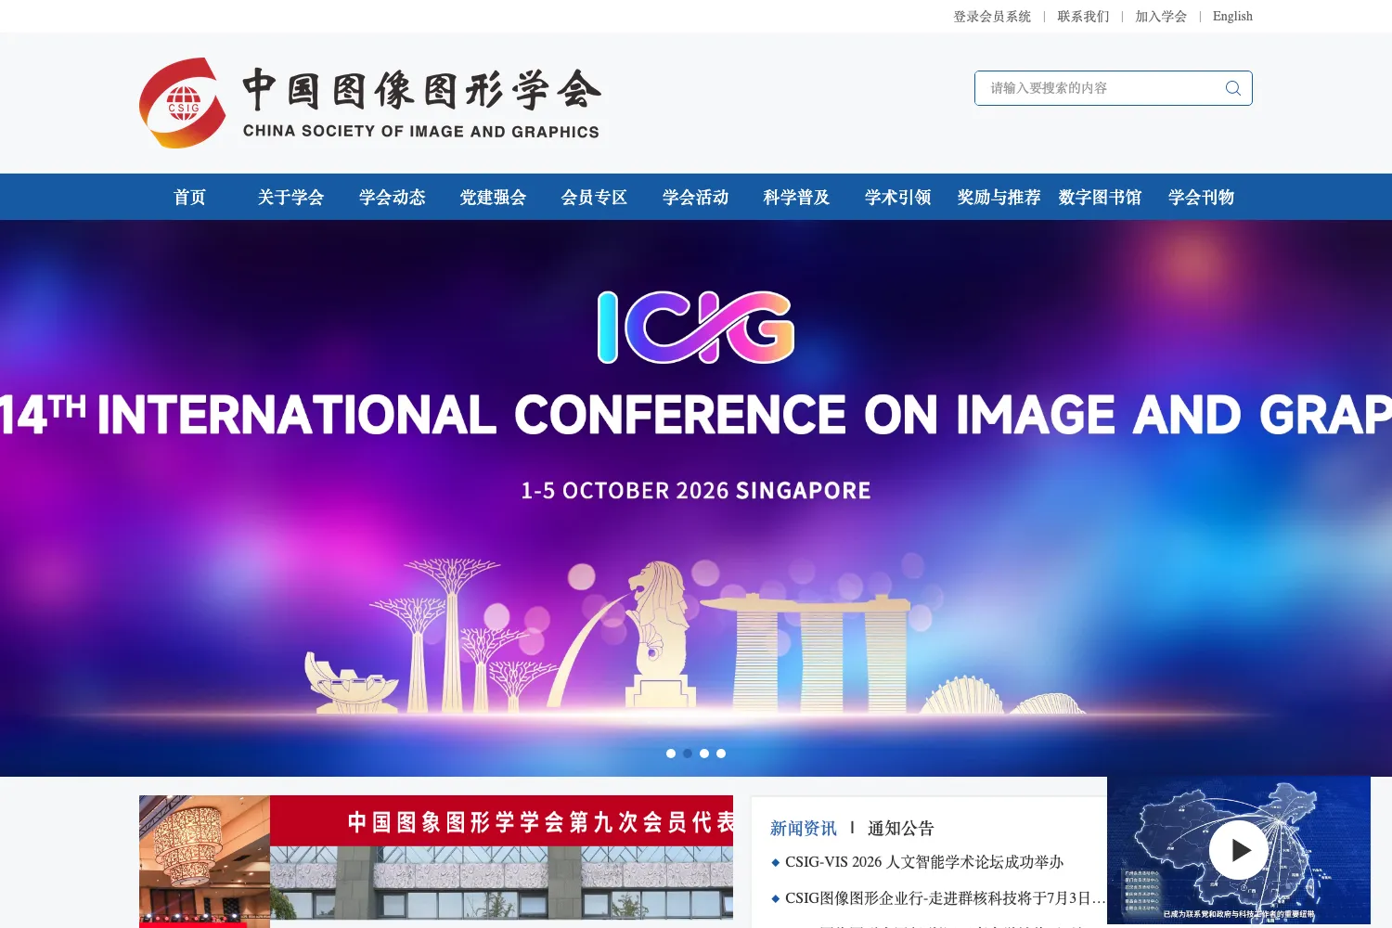Open the CSIG图像图形企业行 news item
Image resolution: width=1392 pixels, height=928 pixels.
(945, 898)
